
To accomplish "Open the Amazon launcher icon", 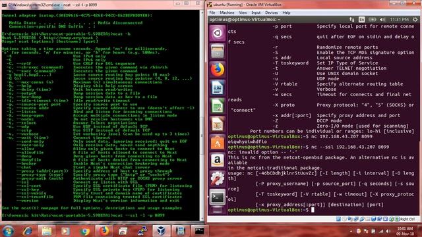I will pos(218,161).
